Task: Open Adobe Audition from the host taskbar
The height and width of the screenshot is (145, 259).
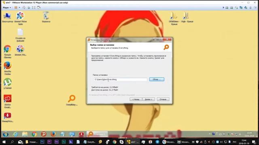Action: pos(64,142)
